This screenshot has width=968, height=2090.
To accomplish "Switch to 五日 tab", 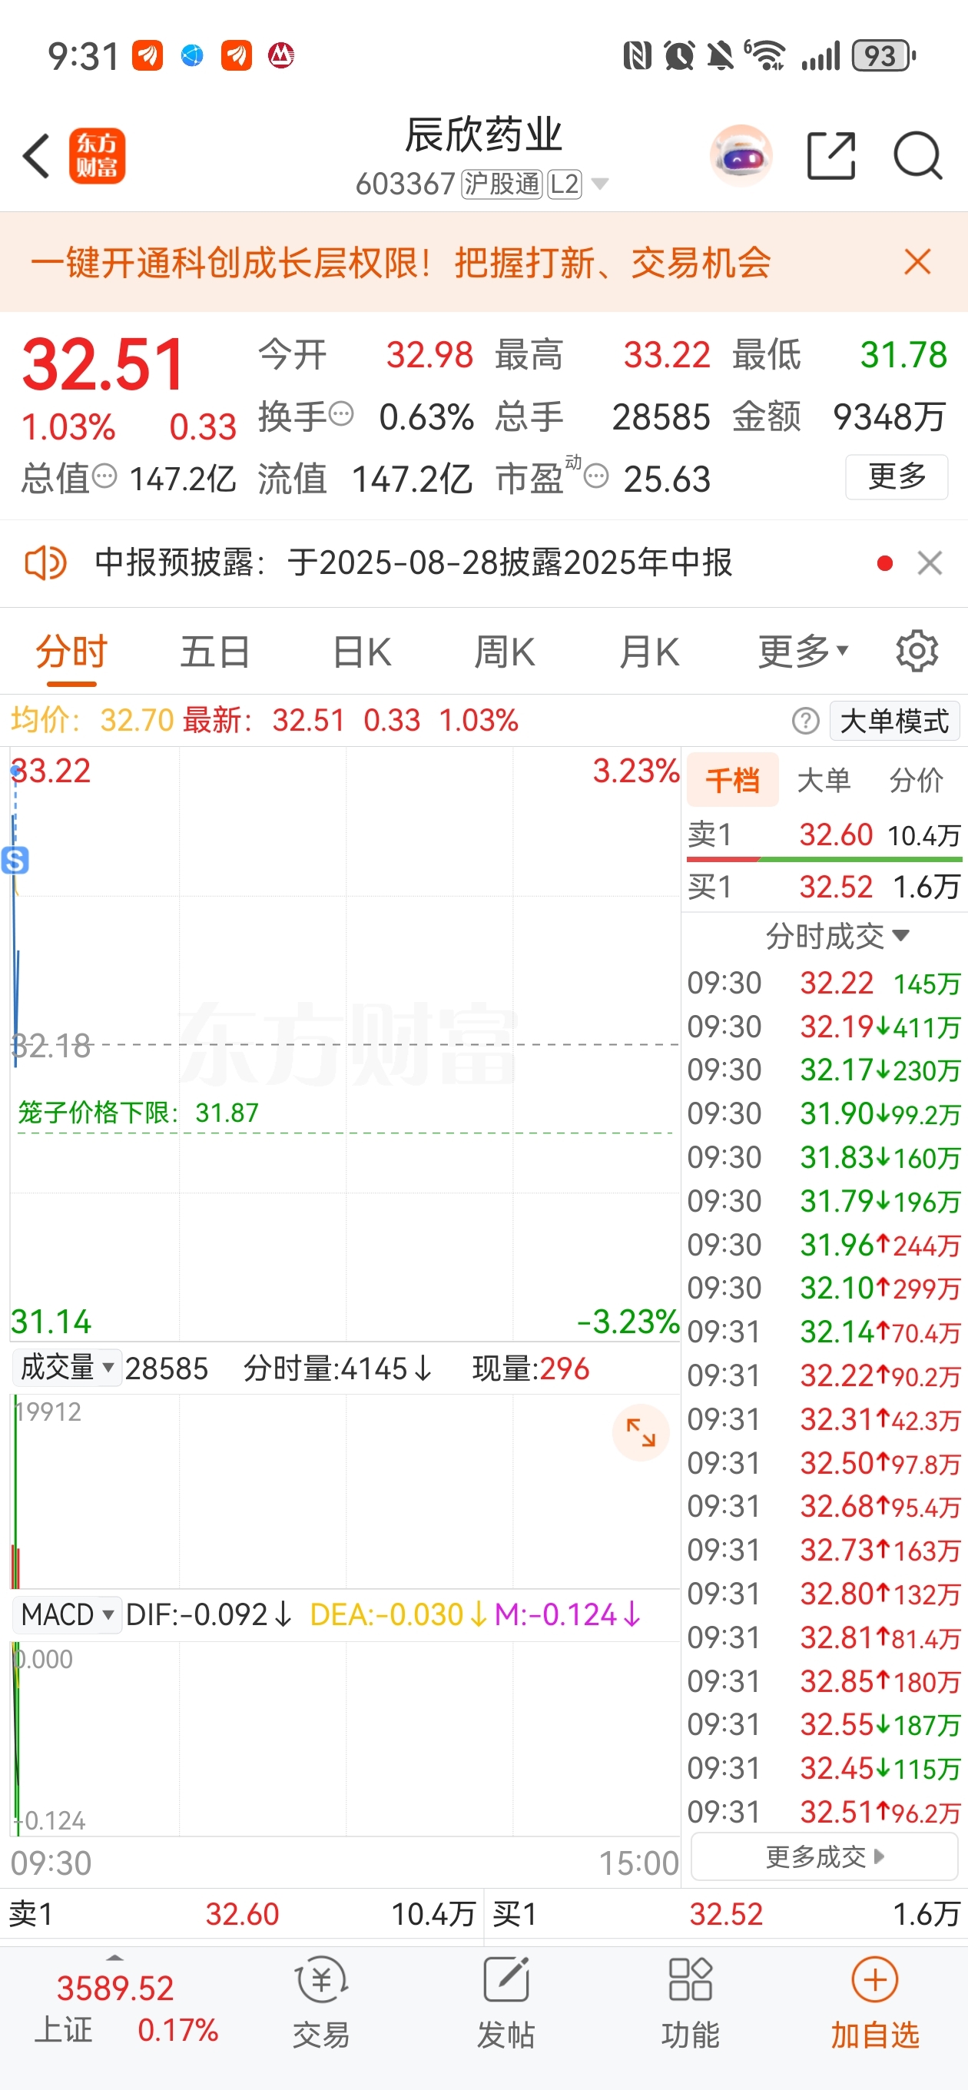I will [215, 651].
